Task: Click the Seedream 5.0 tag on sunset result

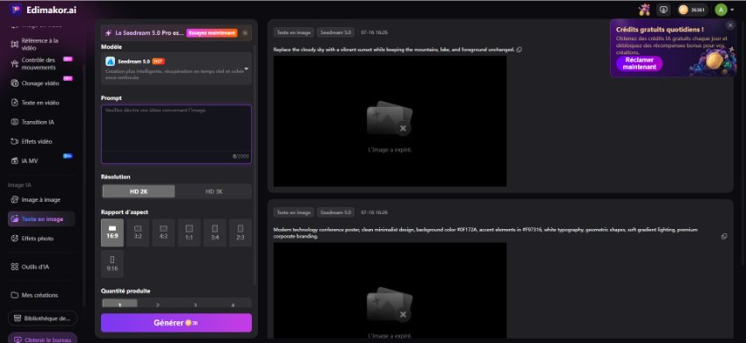Action: coord(336,32)
